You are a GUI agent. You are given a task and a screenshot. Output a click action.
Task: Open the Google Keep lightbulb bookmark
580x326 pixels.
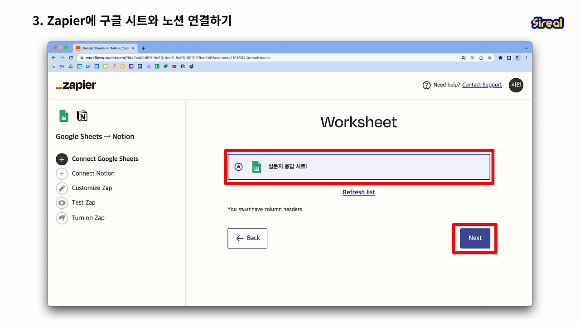pos(122,67)
